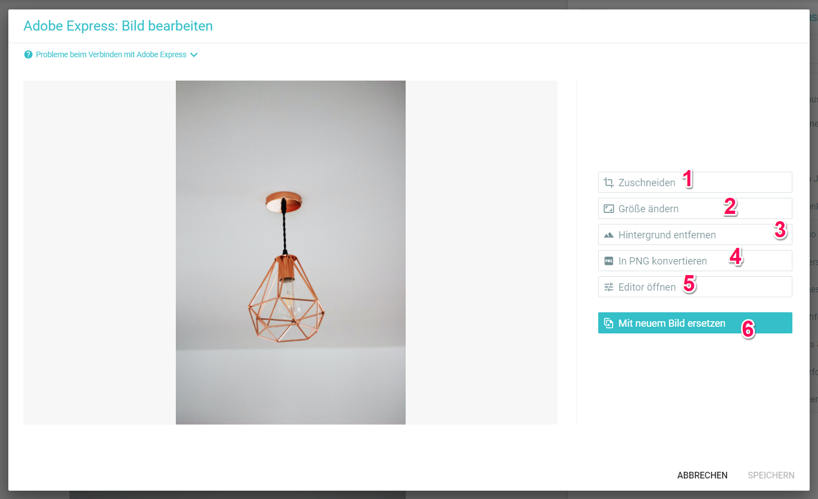Click the dialog title Adobe Express: Bild bearbeiten
This screenshot has height=499, width=818.
tap(118, 26)
